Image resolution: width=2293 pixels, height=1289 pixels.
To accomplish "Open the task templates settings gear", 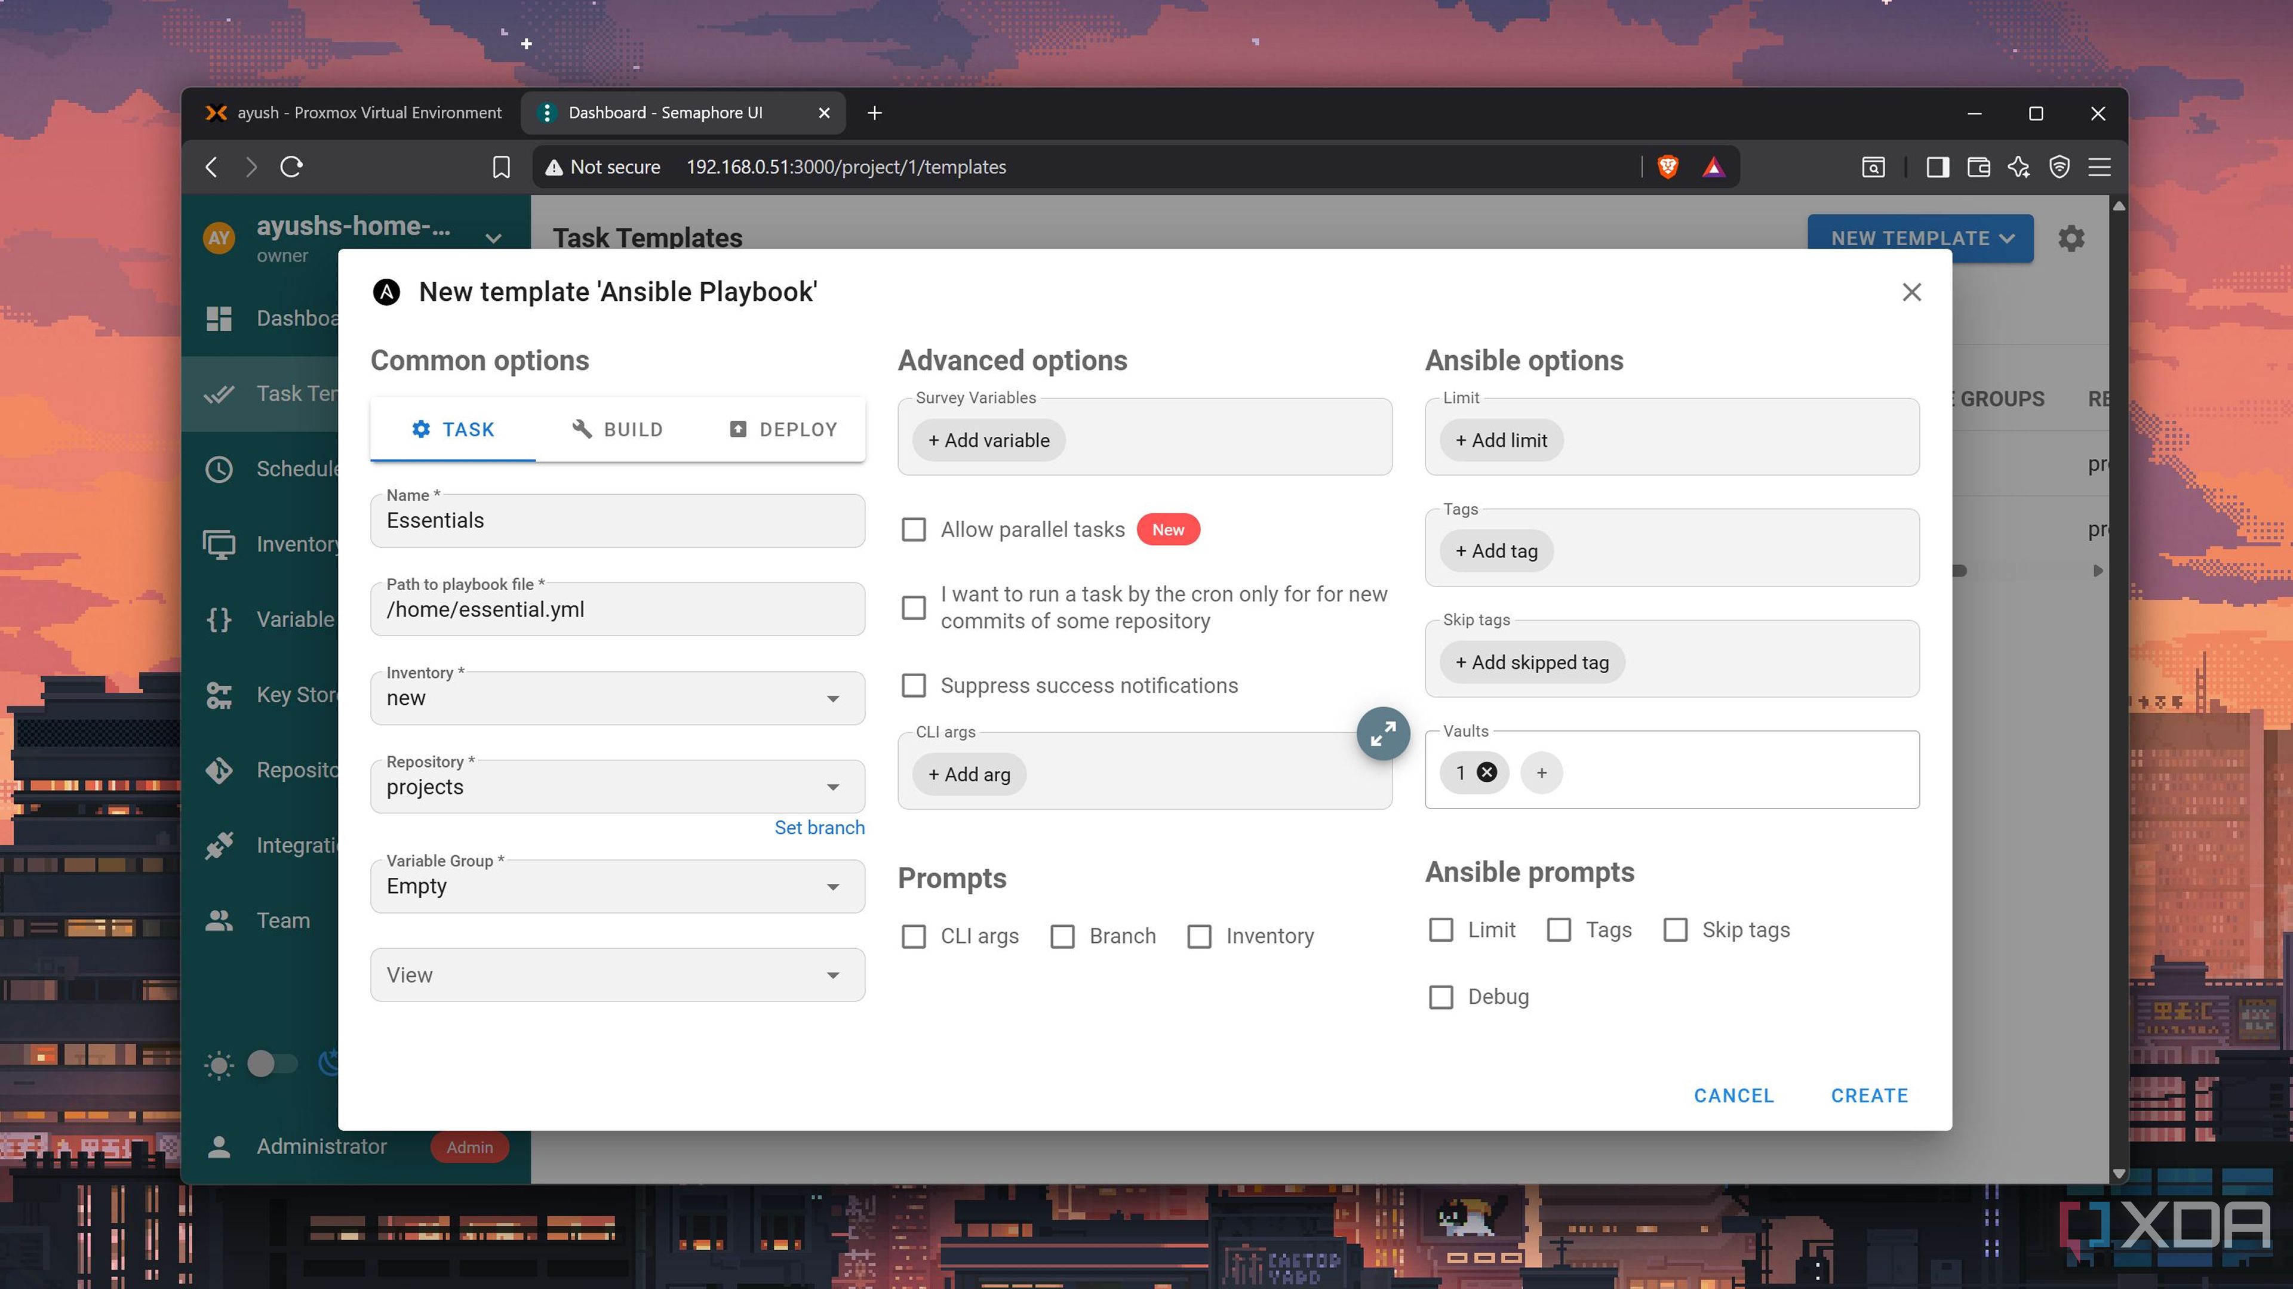I will [x=2070, y=239].
